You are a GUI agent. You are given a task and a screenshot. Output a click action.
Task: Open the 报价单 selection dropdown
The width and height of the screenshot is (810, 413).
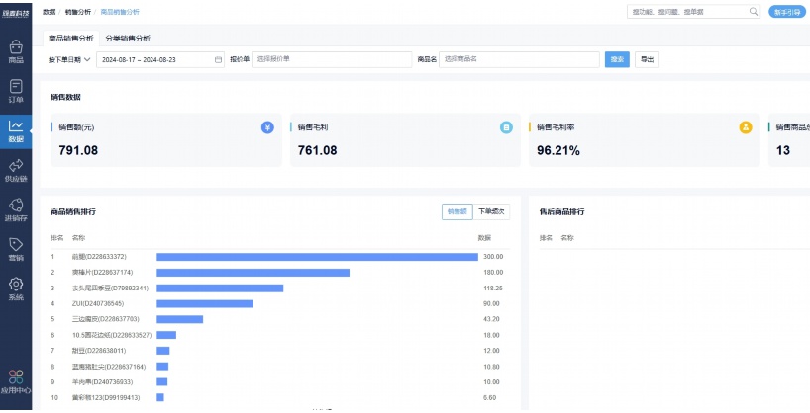(332, 59)
